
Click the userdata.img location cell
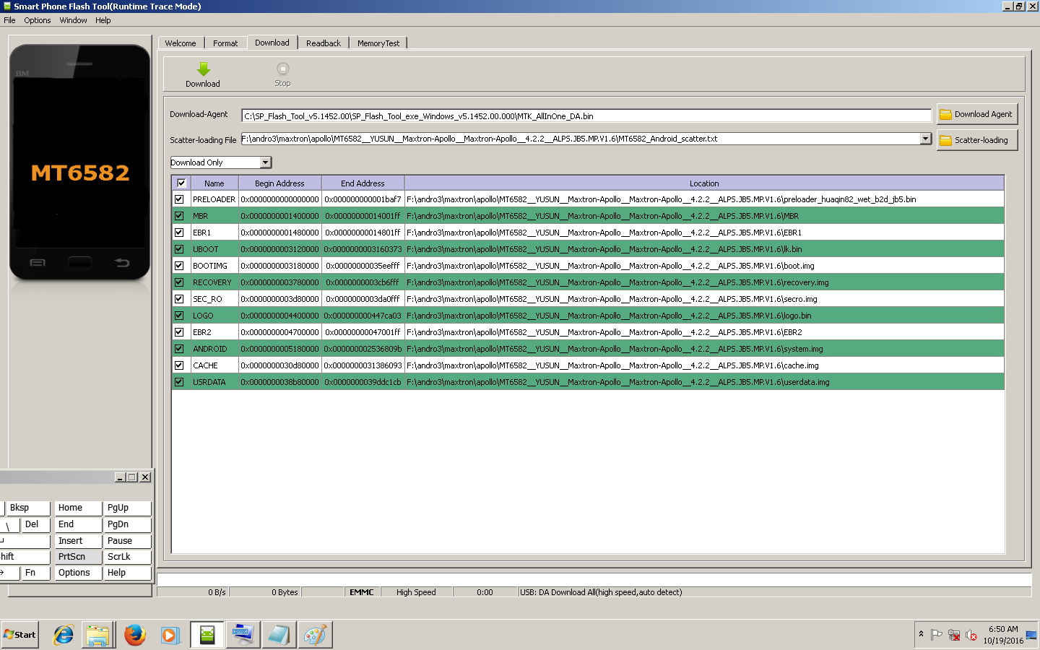click(704, 382)
